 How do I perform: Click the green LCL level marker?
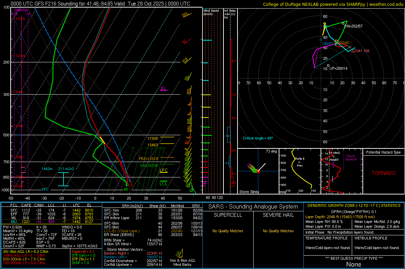163,183
